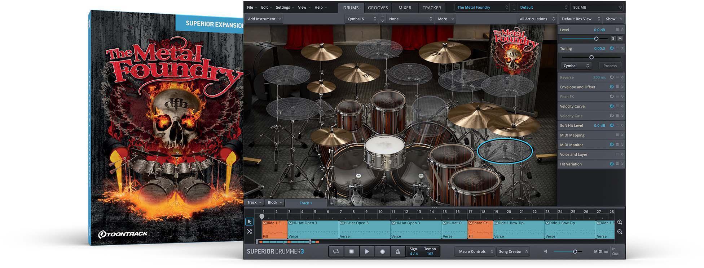
Task: Open the Add Instrument dropdown
Action: tap(264, 19)
